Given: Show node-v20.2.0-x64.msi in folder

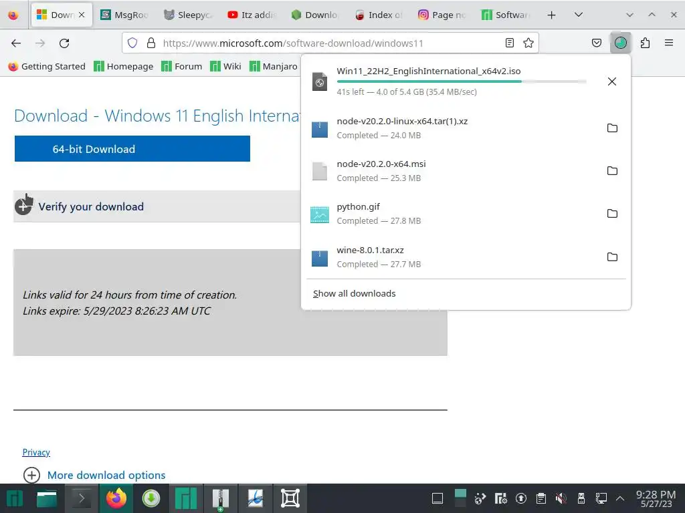Looking at the screenshot, I should (613, 170).
